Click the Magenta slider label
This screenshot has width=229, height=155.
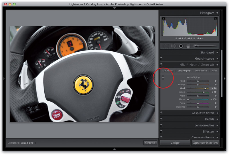(181, 107)
